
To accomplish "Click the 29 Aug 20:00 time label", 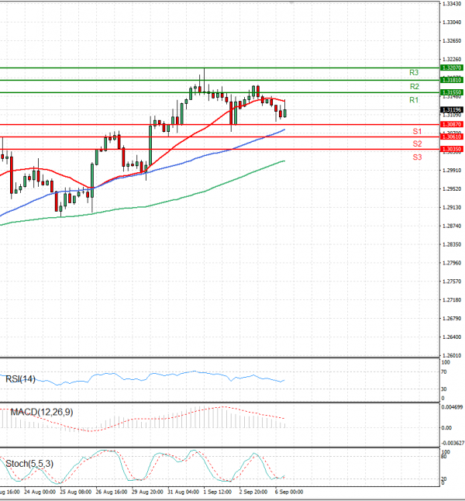I will tap(147, 492).
